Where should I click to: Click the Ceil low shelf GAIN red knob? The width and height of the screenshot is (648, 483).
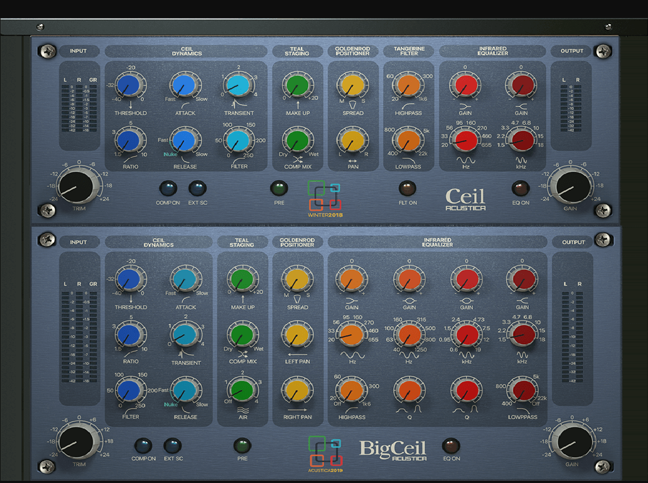tap(465, 85)
